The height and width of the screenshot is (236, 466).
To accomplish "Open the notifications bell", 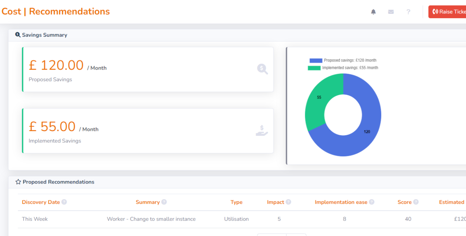I will tap(373, 12).
